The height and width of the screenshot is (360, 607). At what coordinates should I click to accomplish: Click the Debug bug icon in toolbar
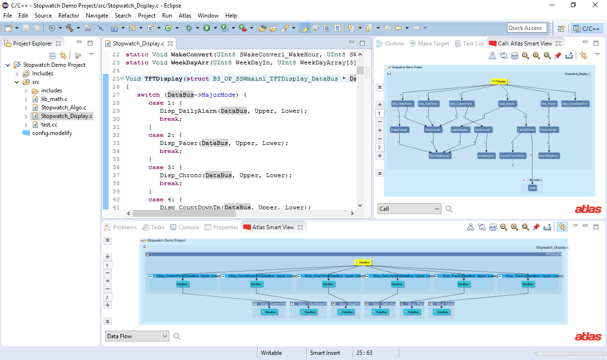click(189, 28)
